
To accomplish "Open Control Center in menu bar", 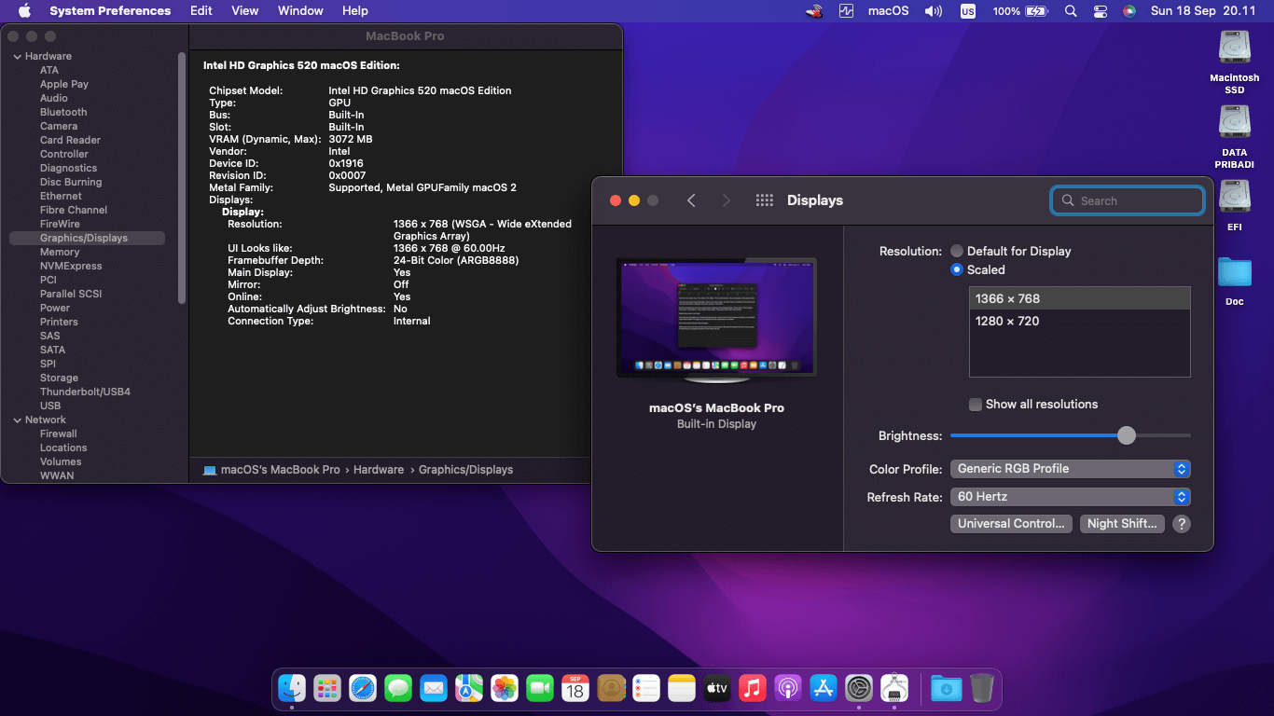I will [1101, 11].
